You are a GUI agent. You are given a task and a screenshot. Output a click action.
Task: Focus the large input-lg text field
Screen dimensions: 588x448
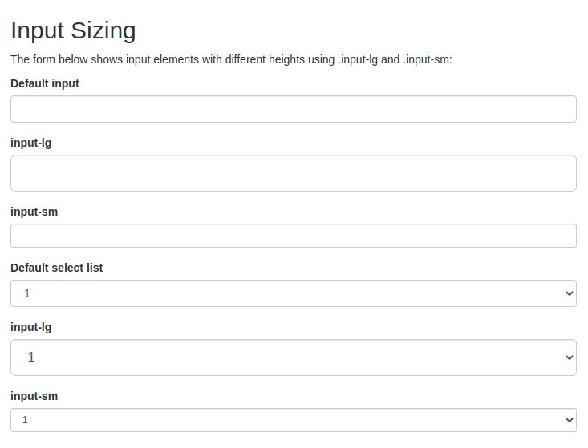(x=293, y=173)
